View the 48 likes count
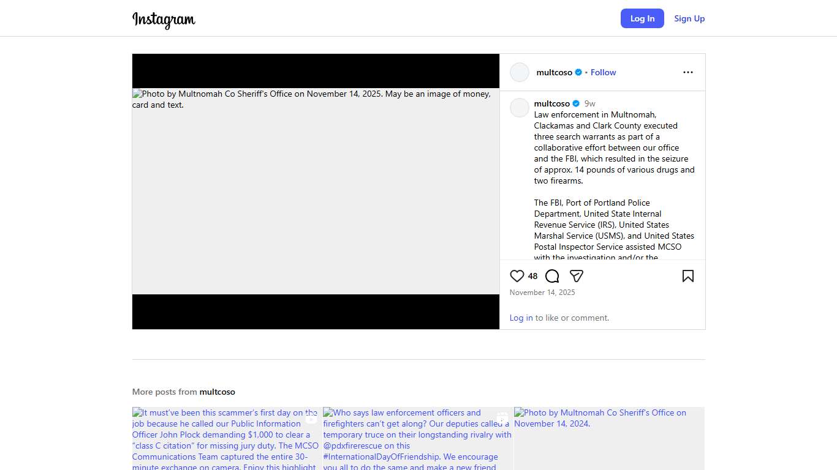The height and width of the screenshot is (470, 837). 532,276
